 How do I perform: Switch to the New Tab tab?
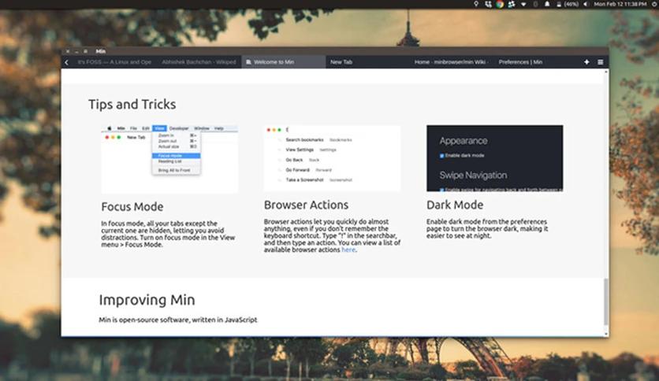368,62
